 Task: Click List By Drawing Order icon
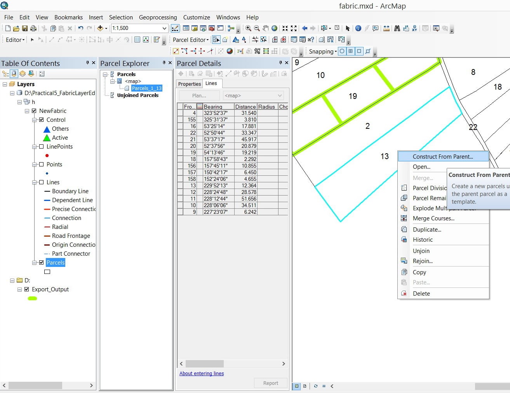5,74
